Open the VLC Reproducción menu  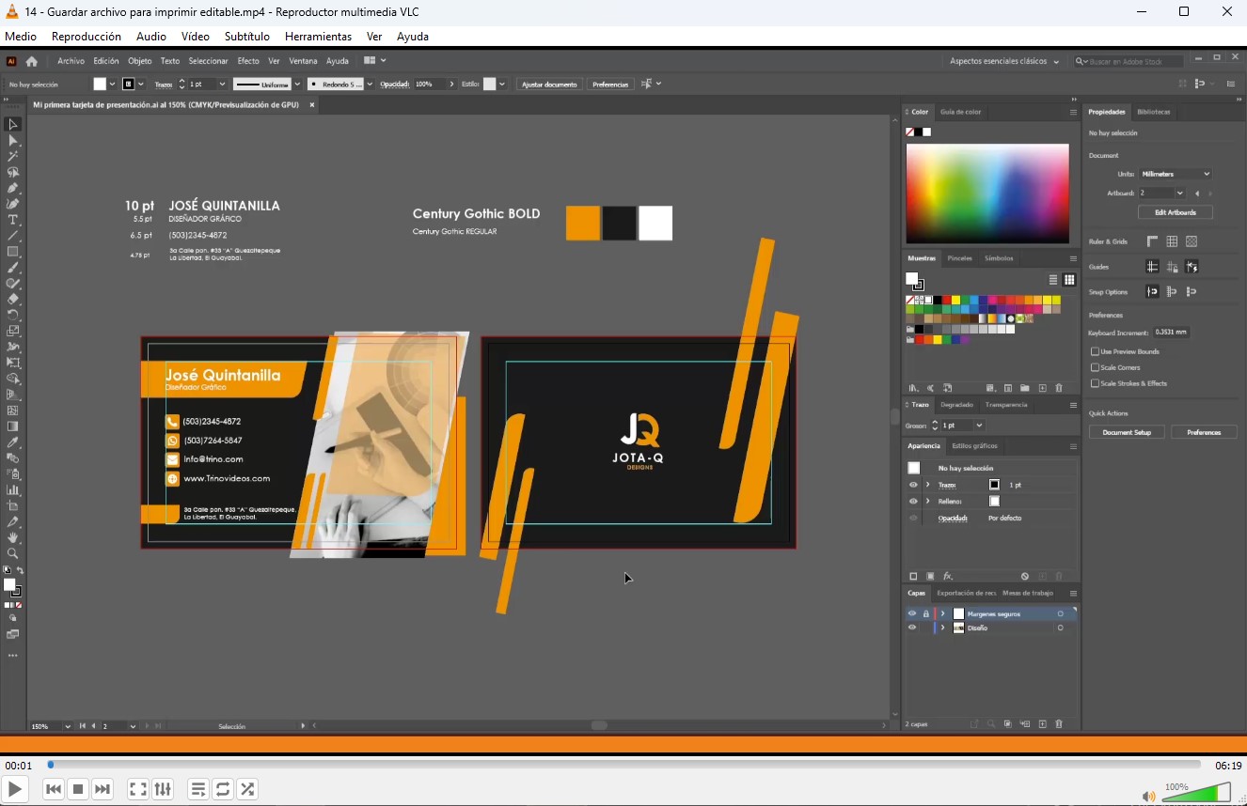pos(87,37)
